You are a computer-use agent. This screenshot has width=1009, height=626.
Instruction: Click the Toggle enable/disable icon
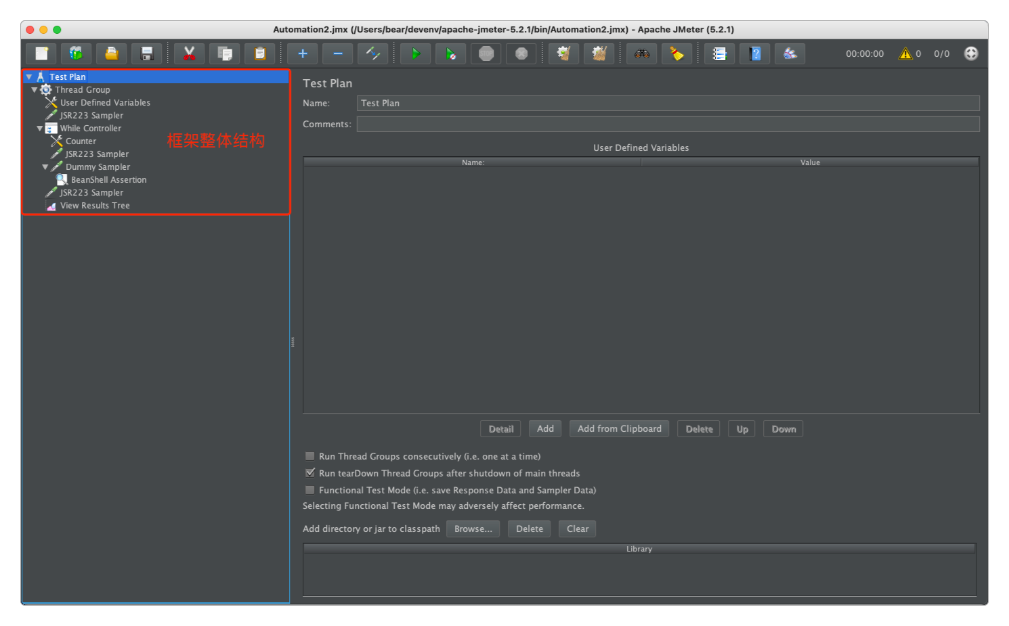pos(372,53)
